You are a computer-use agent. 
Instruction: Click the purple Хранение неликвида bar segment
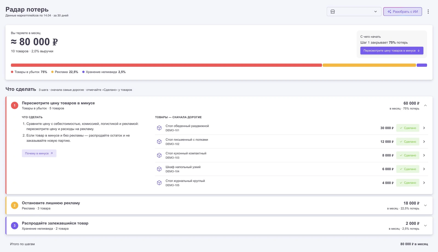(x=422, y=65)
